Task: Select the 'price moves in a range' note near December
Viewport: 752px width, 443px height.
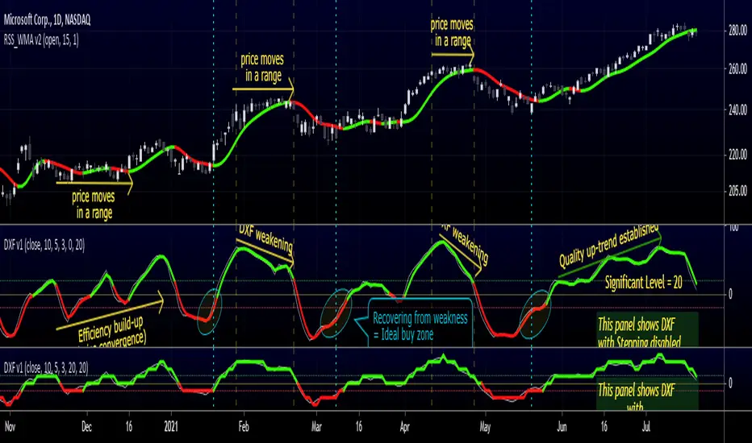Action: (x=94, y=205)
